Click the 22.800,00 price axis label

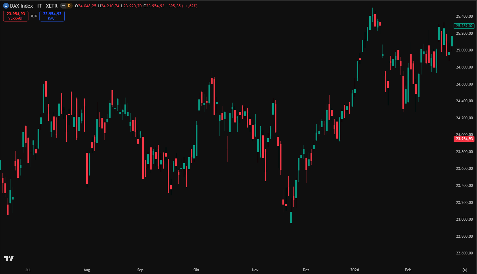tap(464, 236)
